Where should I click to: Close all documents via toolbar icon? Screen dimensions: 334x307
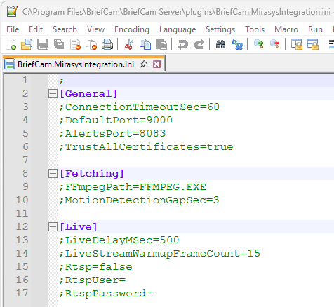[x=91, y=44]
